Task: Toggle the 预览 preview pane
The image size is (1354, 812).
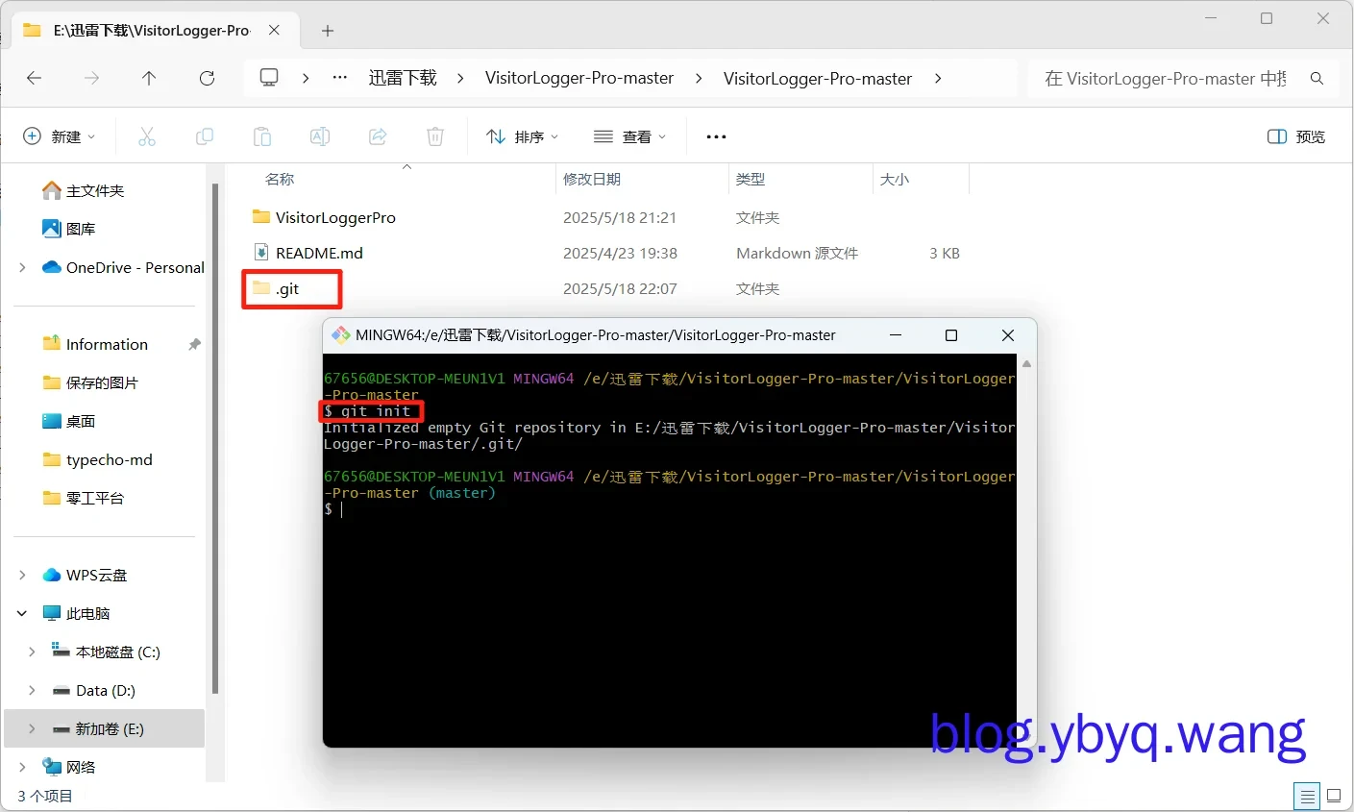Action: [x=1296, y=136]
